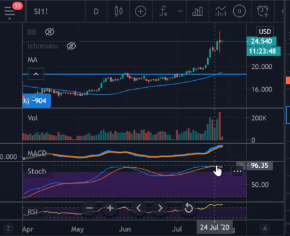
Task: Move chart right with the right arrow
Action: [x=160, y=208]
